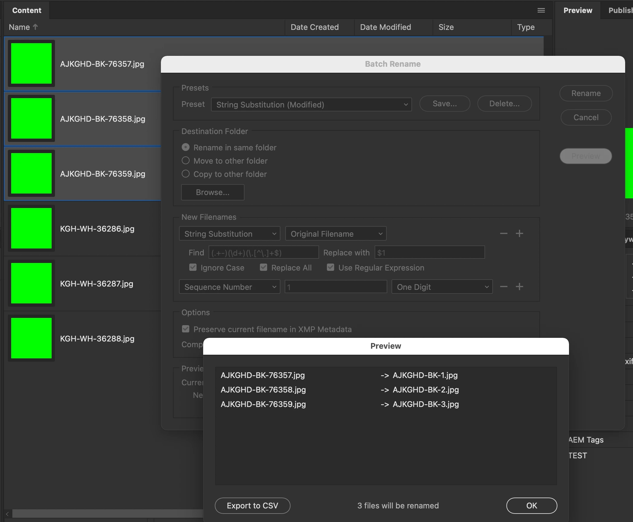
Task: Remove the Sequence Number row with minus
Action: tap(504, 287)
